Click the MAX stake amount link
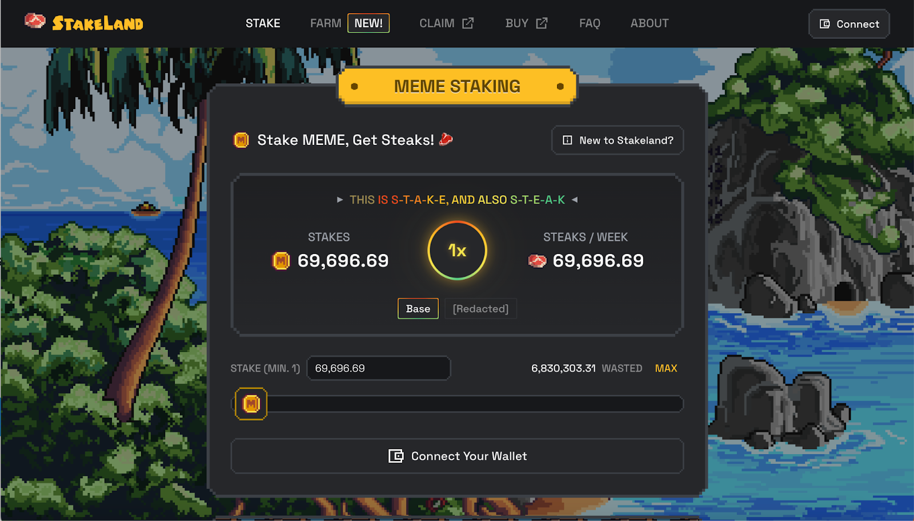Screen dimensions: 914x521 click(x=666, y=369)
